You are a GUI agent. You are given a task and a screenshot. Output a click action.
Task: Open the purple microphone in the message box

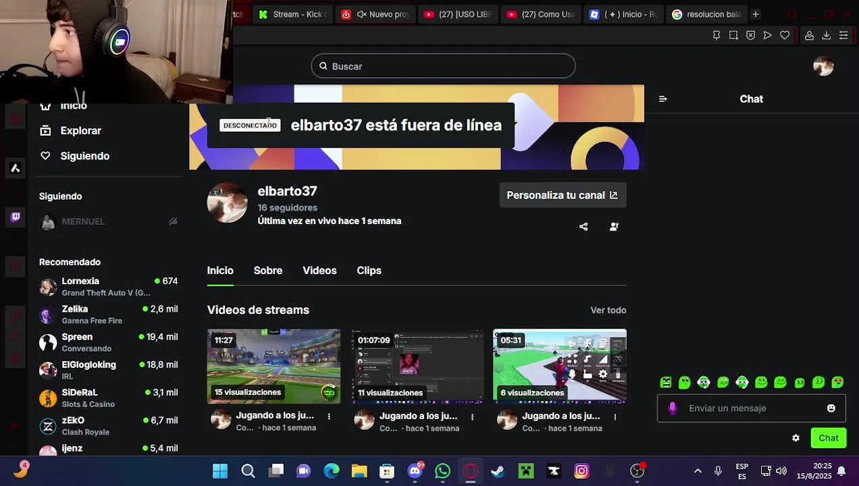(673, 408)
